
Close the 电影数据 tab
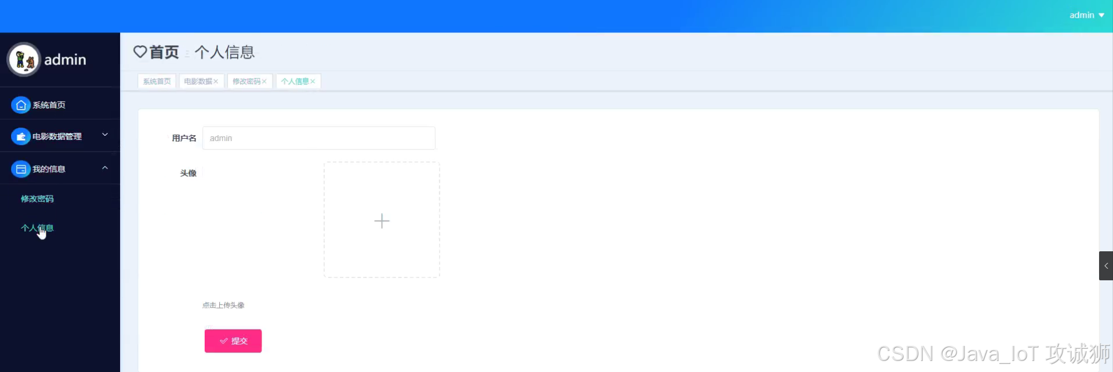coord(216,81)
